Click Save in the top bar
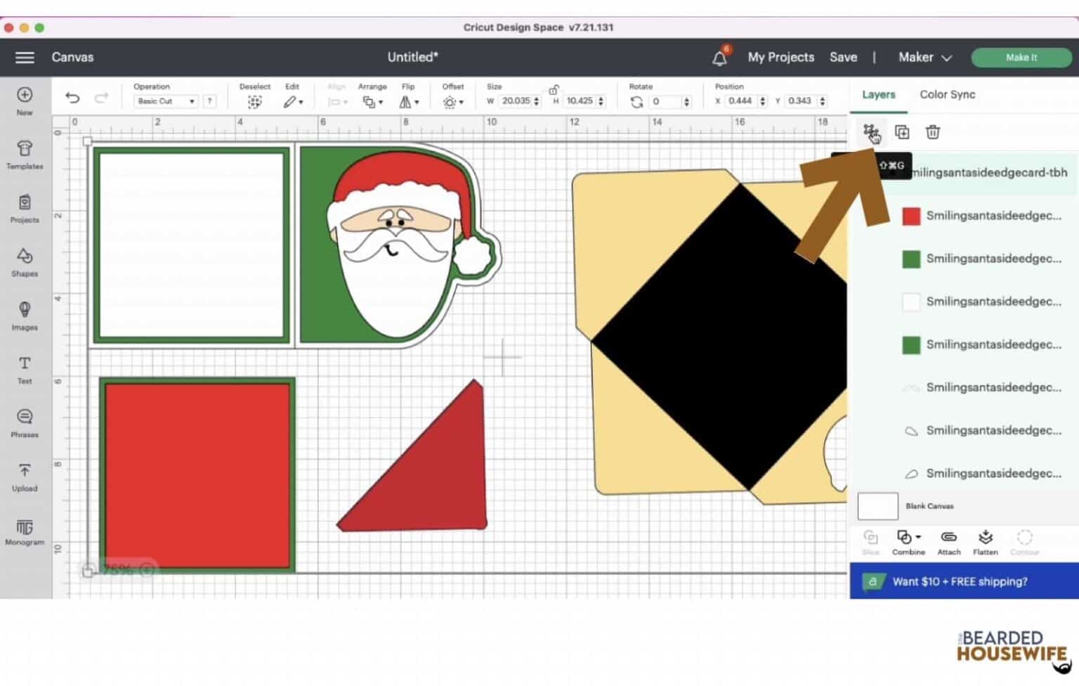The width and height of the screenshot is (1079, 686). pyautogui.click(x=843, y=57)
